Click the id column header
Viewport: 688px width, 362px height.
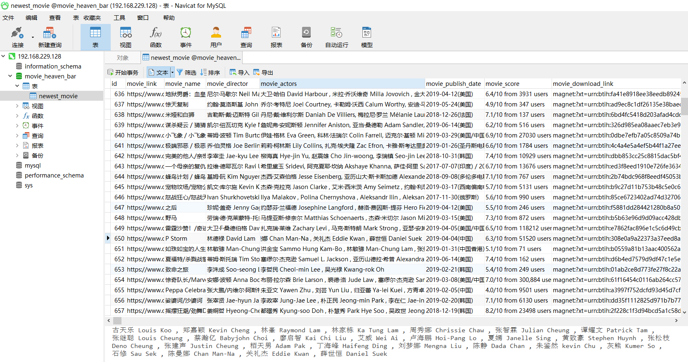pyautogui.click(x=118, y=84)
